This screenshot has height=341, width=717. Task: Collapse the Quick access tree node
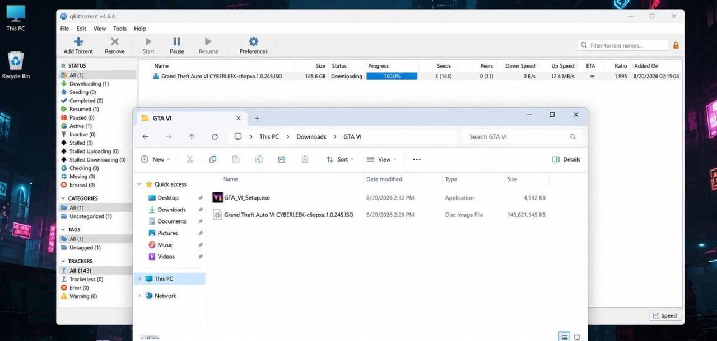point(139,184)
